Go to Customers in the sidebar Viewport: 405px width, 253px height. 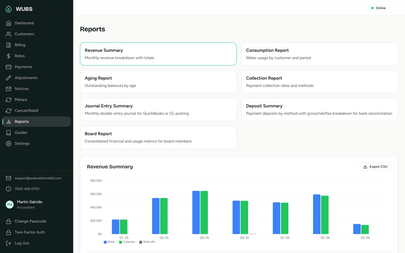[36, 34]
